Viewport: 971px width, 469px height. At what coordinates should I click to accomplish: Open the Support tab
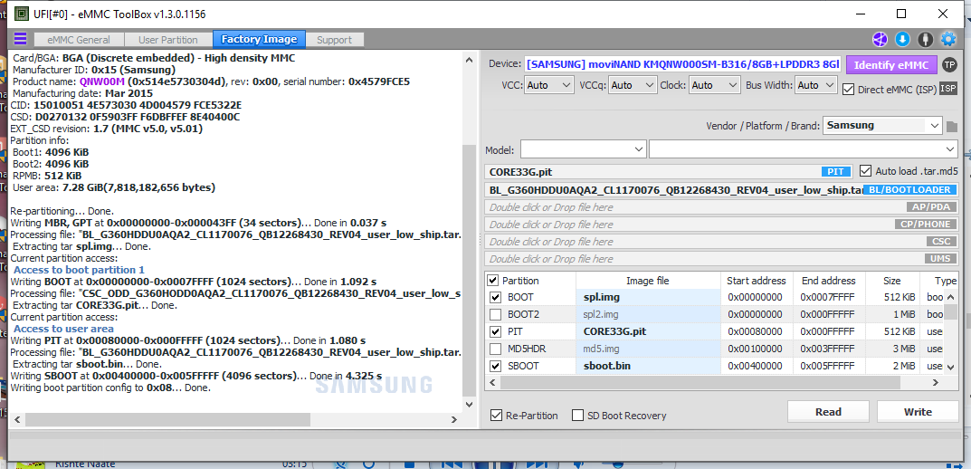[335, 40]
